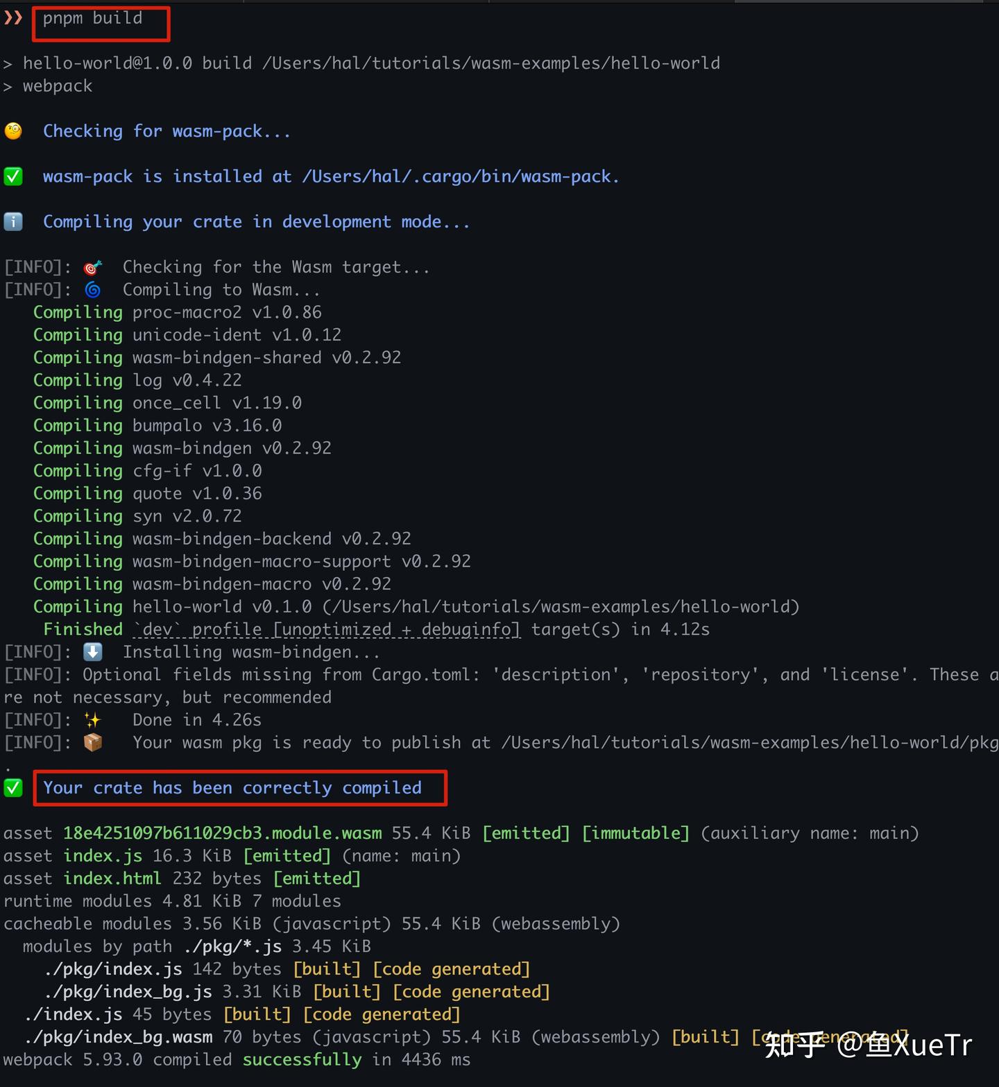The image size is (999, 1087).
Task: Click the magnifying face emoji beside wasm-pack check
Action: point(12,130)
